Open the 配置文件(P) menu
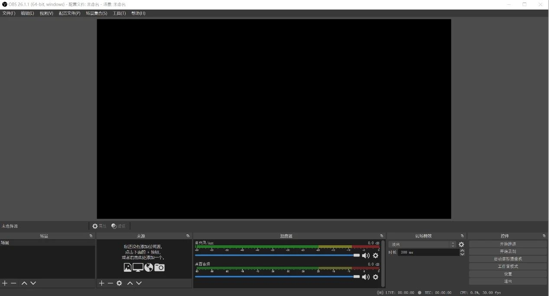Screen dimensions: 549x296 tap(69, 13)
